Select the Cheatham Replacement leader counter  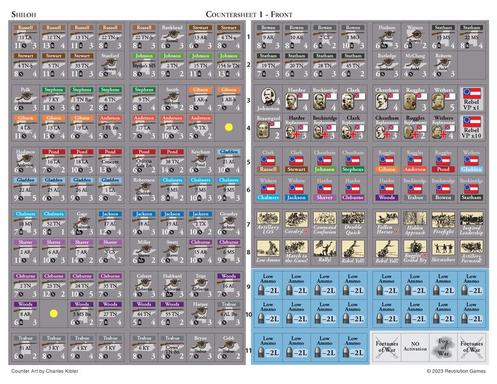[x=387, y=128]
